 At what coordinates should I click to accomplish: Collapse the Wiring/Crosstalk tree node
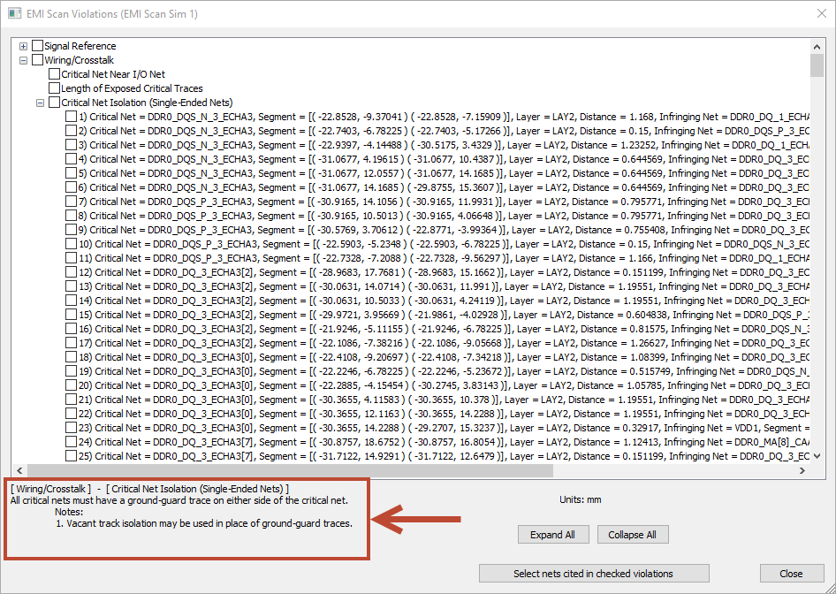pyautogui.click(x=23, y=60)
